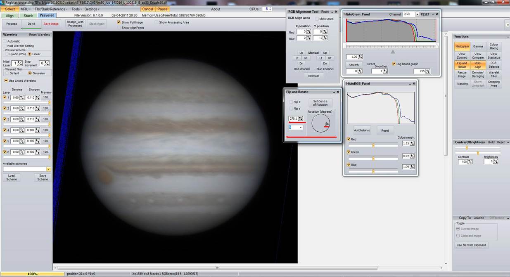Click the rotation degrees input field
Screen dimensions: 510x277
[x=293, y=119]
